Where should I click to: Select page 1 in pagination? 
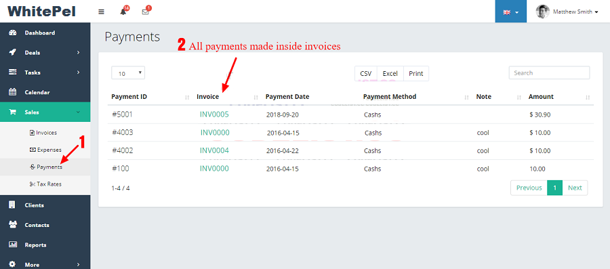[x=554, y=188]
